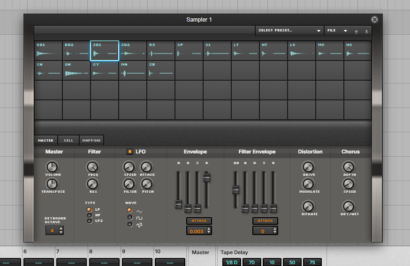Switch to the Mapping tab
The image size is (410, 266).
tap(91, 140)
